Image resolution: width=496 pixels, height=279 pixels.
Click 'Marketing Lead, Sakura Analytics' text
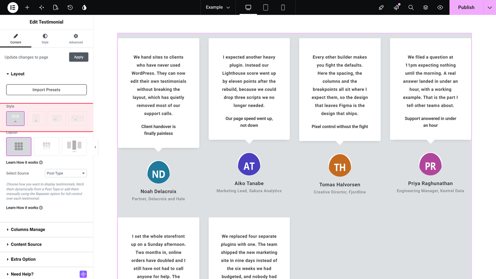point(249,191)
